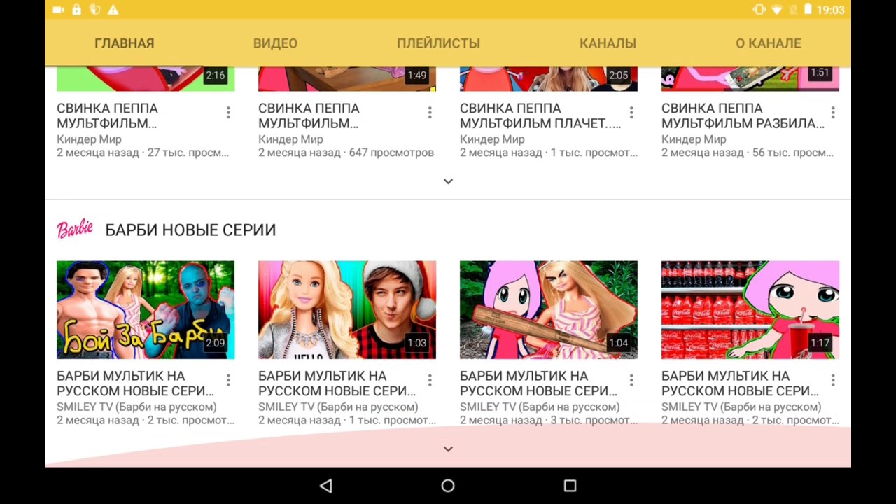Click '2 месяца назад · 56 тыс. просм...' text
Screen dimensions: 896x504
coord(748,153)
